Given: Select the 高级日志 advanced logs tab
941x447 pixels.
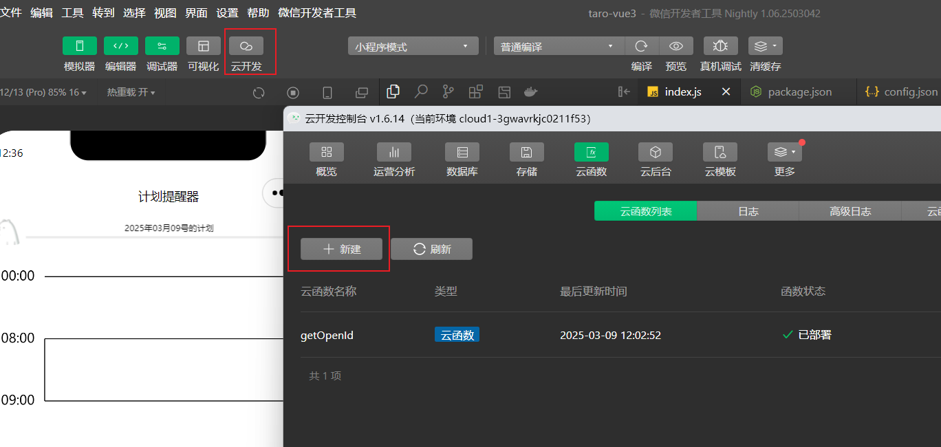Looking at the screenshot, I should tap(850, 211).
